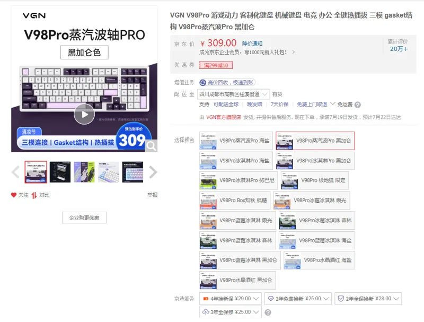
Task: Choose the V98Pro冰莓冰淇淋 森林 option
Action: tap(317, 221)
